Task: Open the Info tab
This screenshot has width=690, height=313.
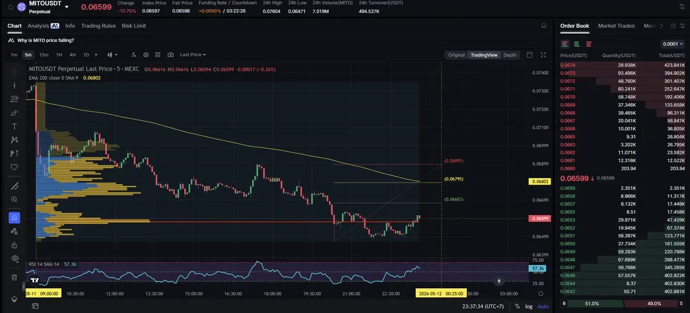Action: click(x=70, y=26)
